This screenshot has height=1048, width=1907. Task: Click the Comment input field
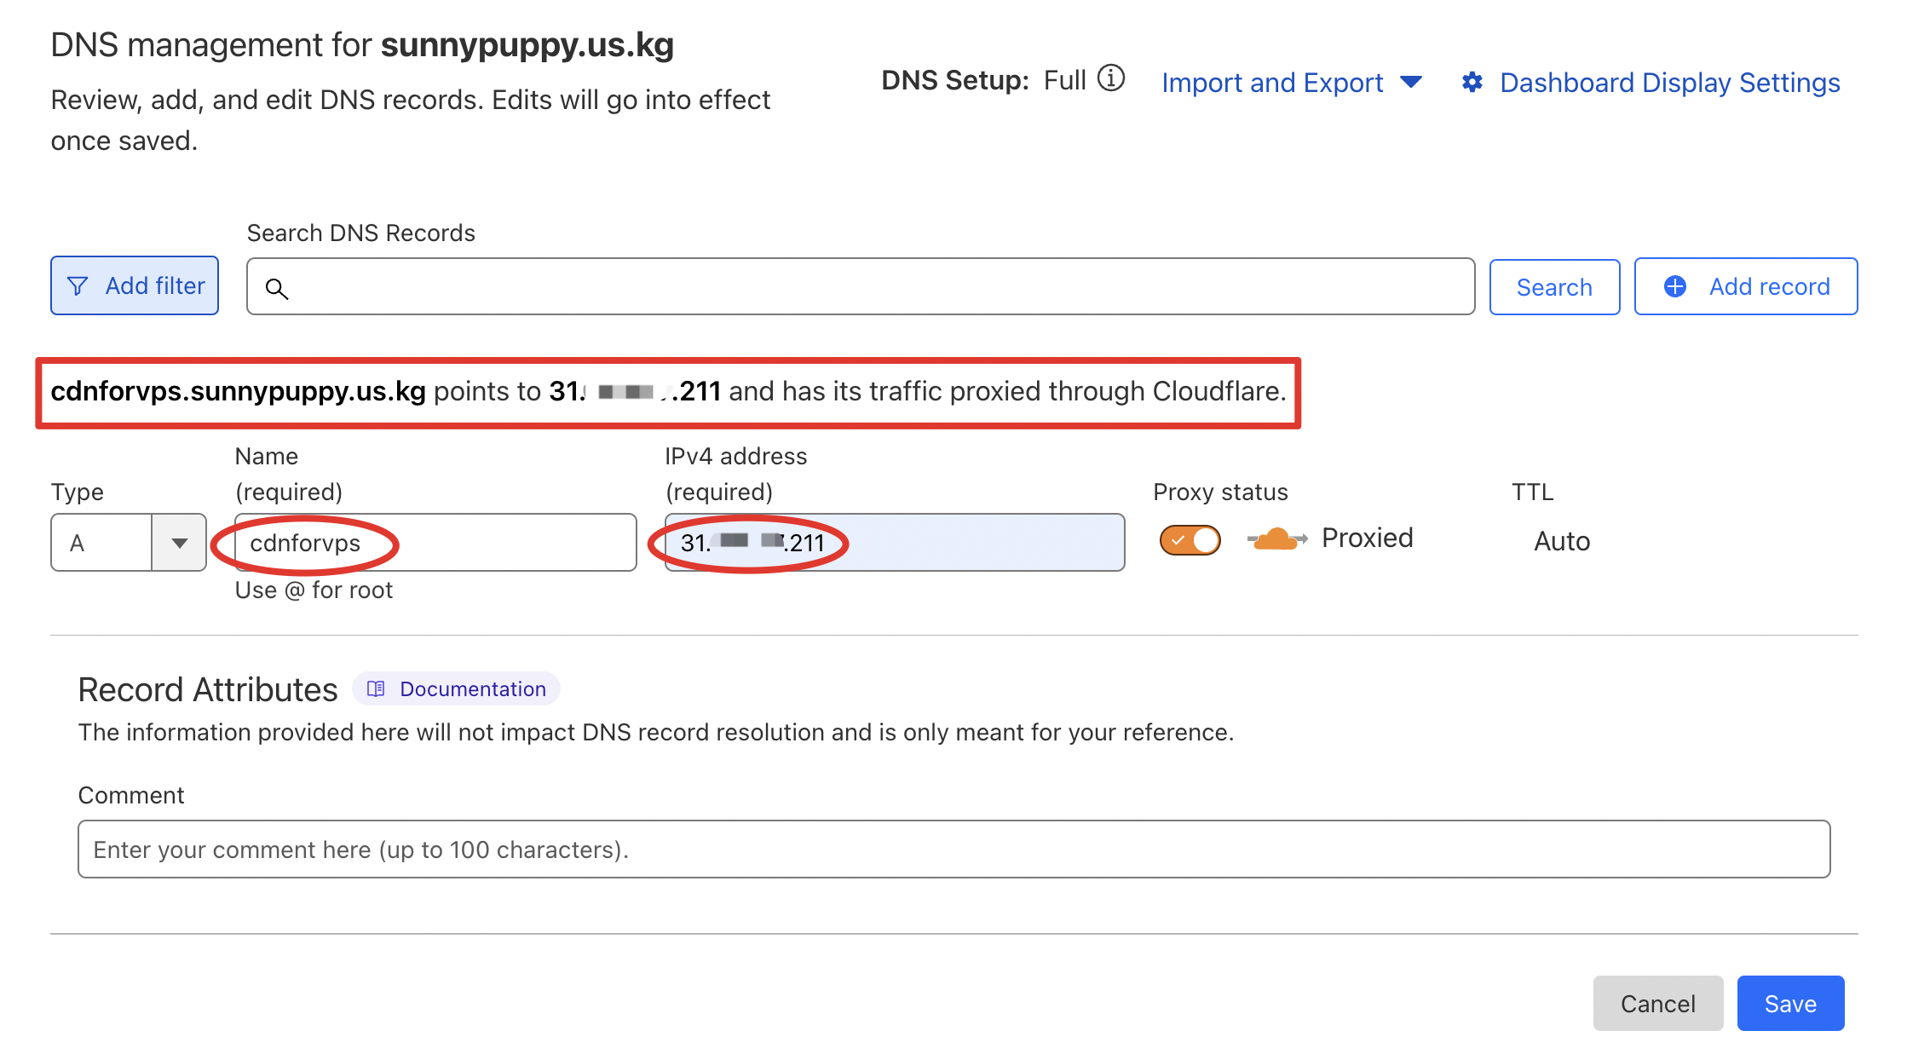click(953, 849)
